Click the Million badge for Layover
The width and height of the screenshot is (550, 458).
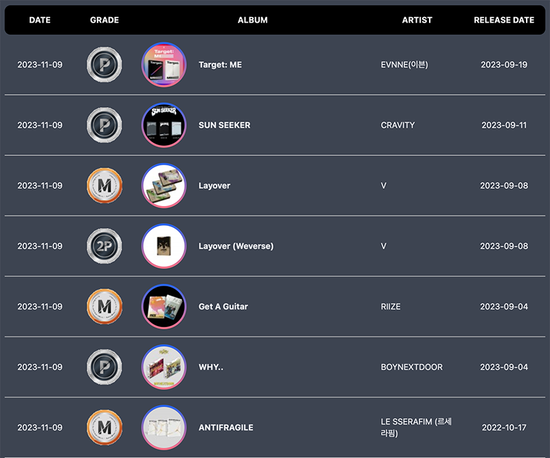pos(104,185)
